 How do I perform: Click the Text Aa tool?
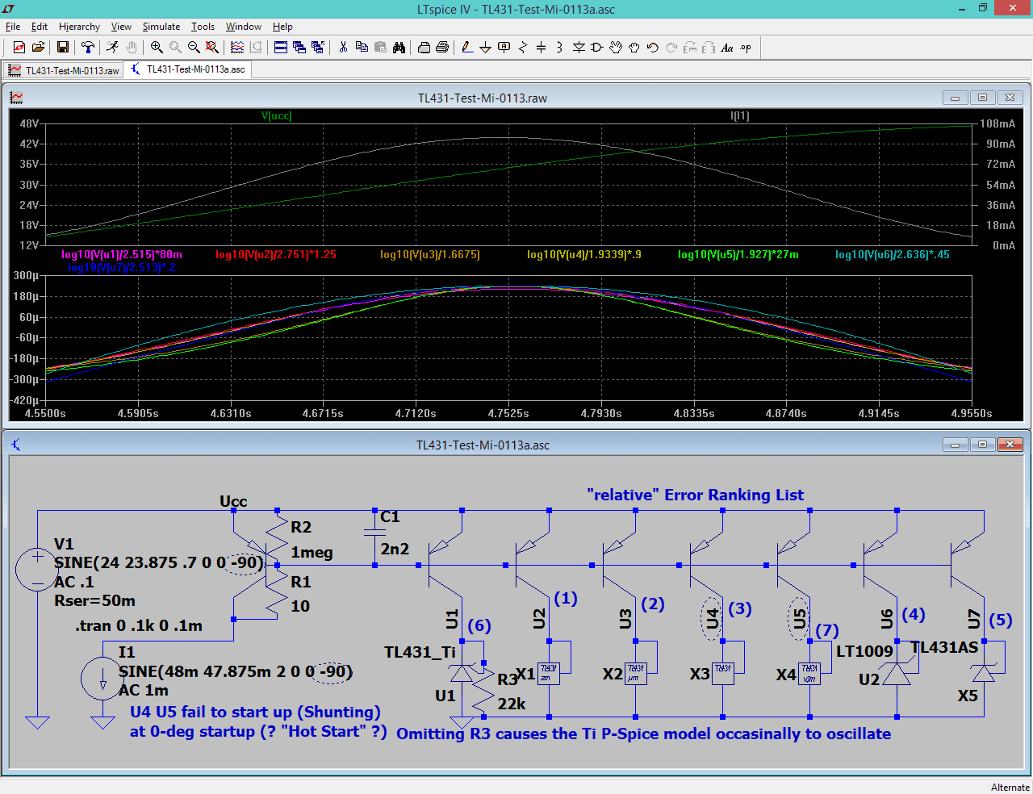726,48
